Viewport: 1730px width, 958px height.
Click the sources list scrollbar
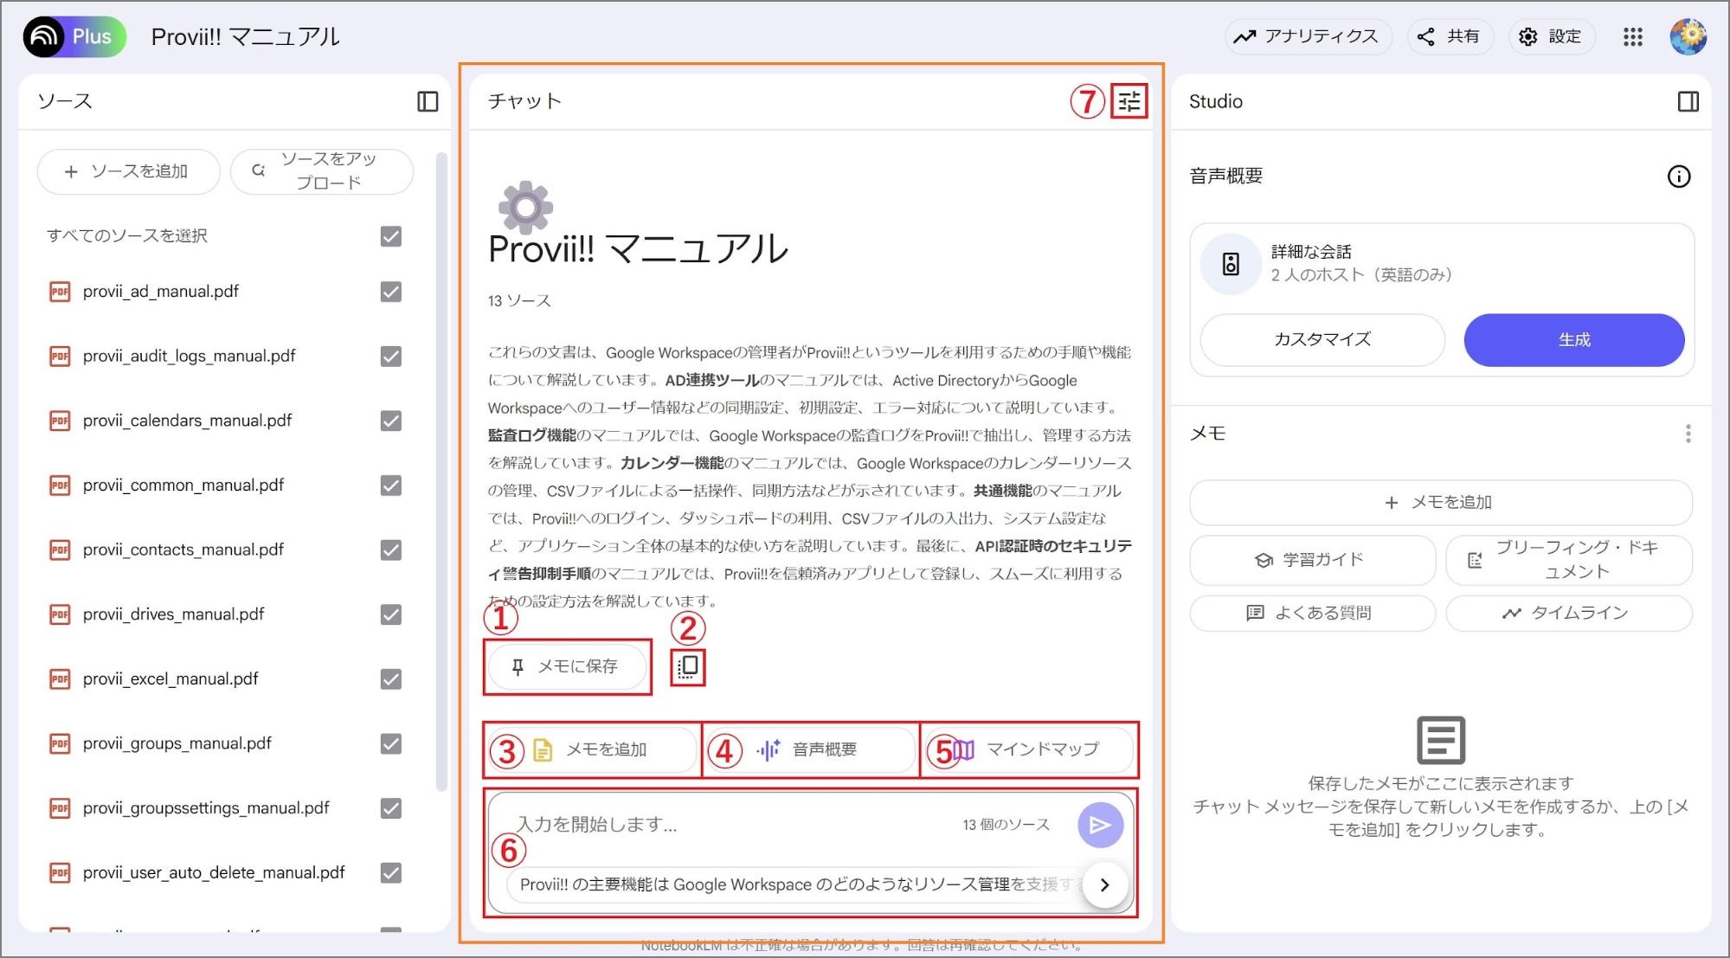point(441,472)
